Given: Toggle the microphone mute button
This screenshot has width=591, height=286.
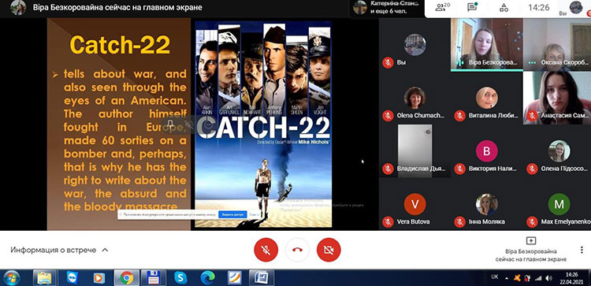Looking at the screenshot, I should 266,251.
